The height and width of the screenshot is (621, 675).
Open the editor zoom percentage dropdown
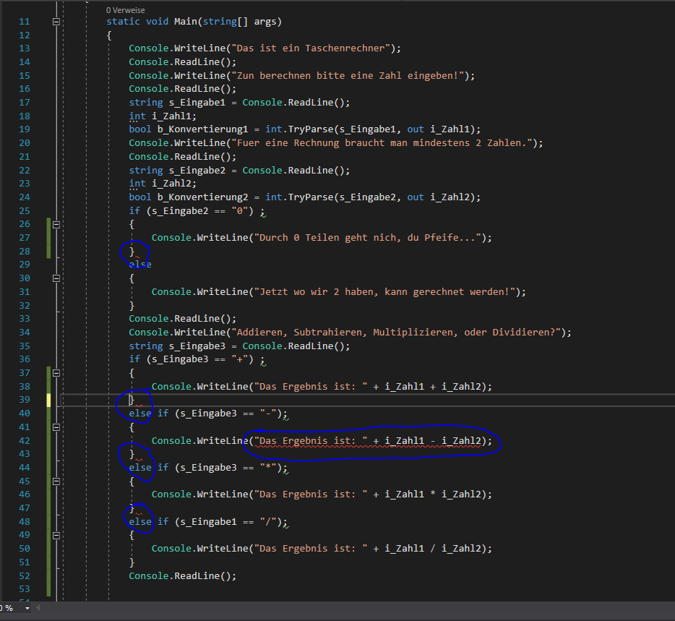click(27, 608)
